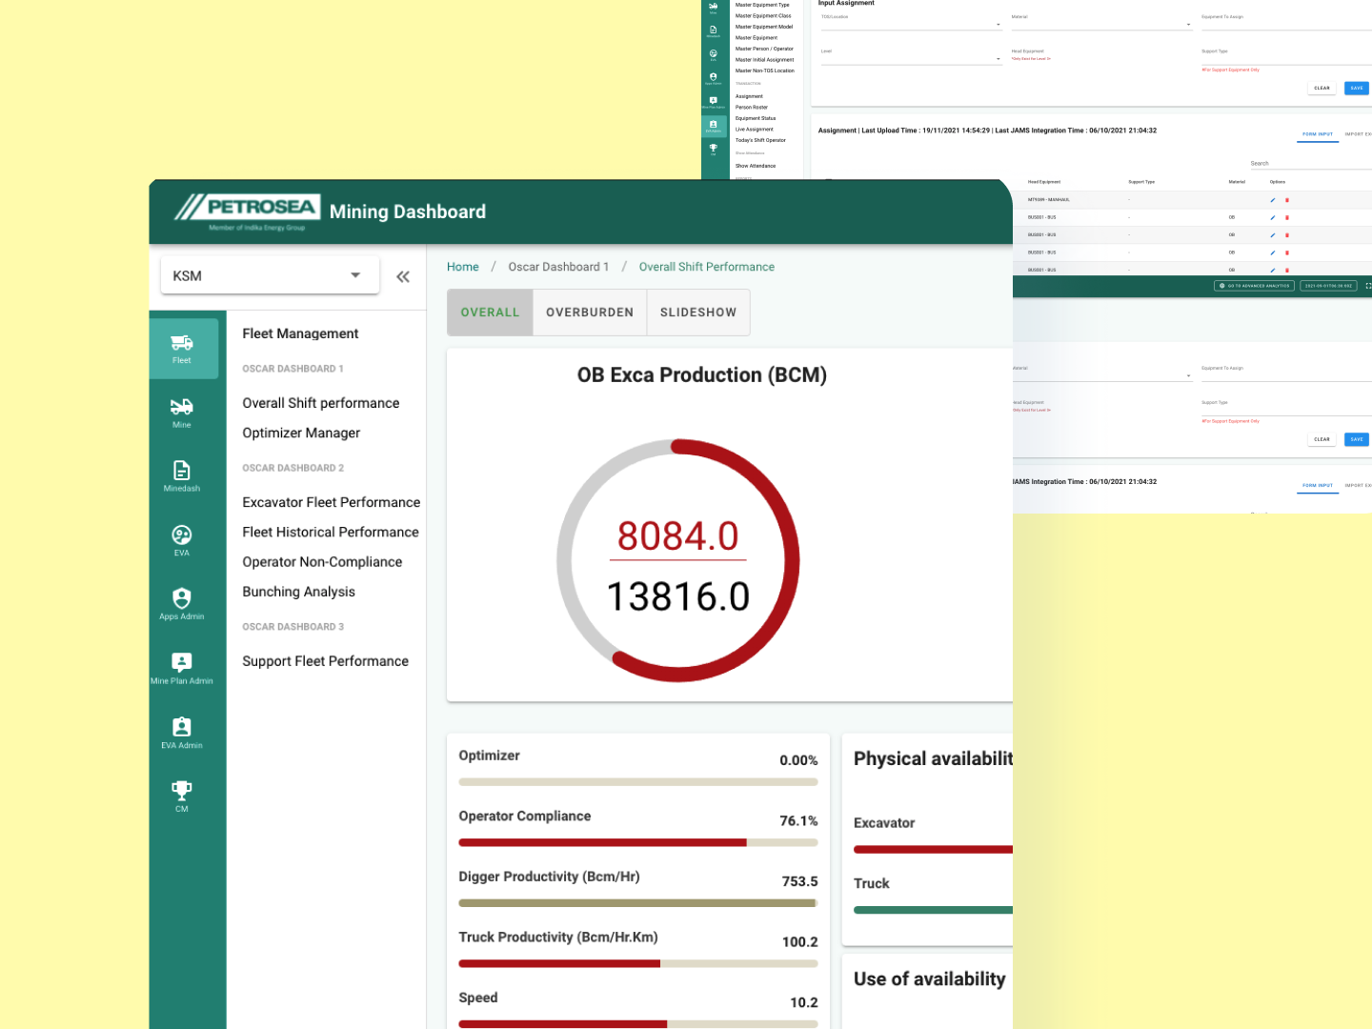
Task: Select Equipment Status in the background menu
Action: point(756,118)
